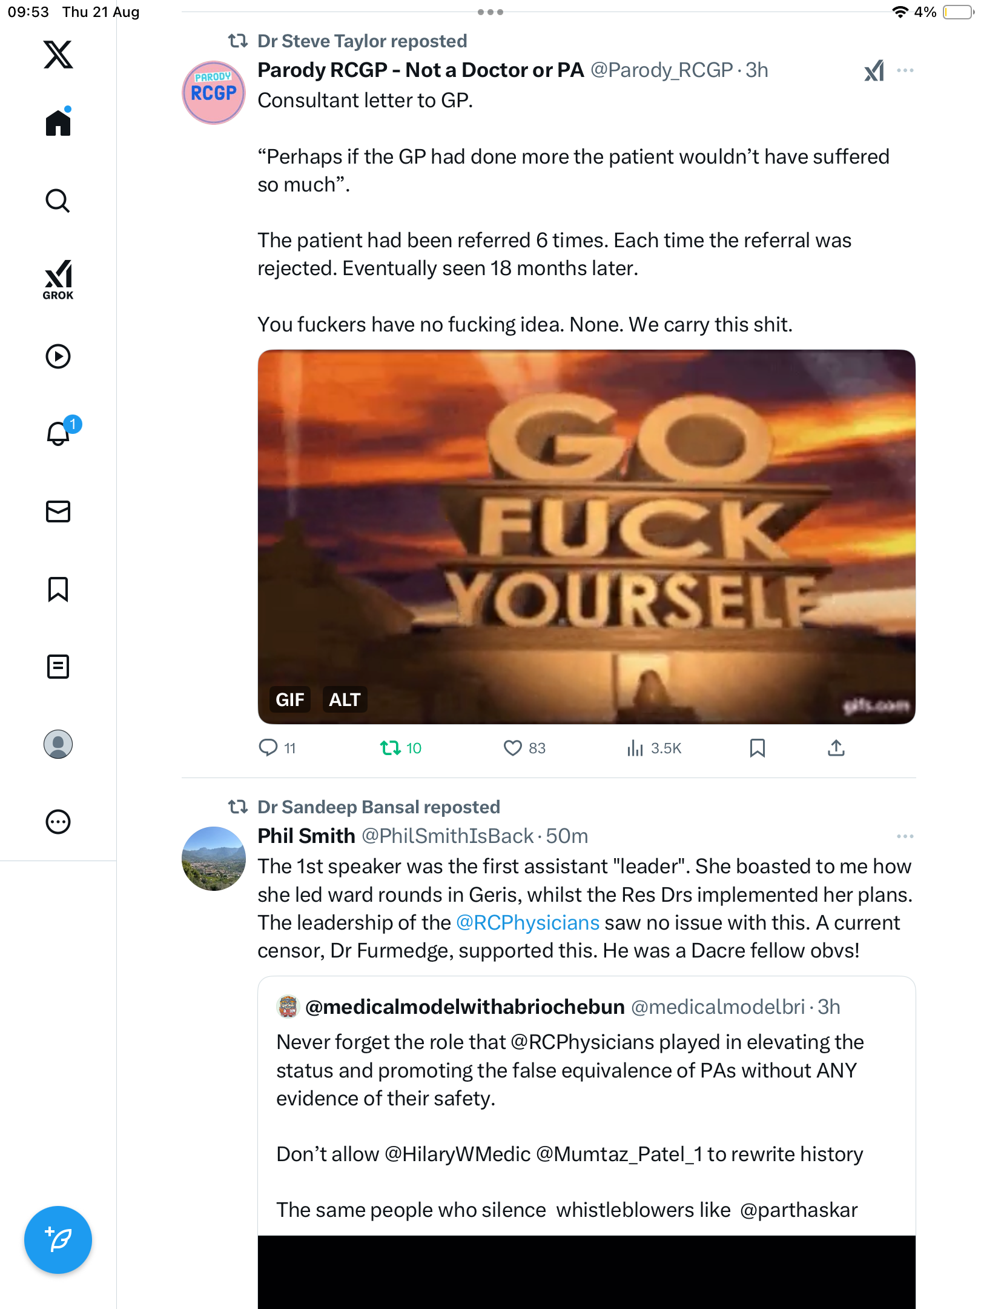Open more options for Phil Smith post
The width and height of the screenshot is (981, 1309).
click(905, 836)
